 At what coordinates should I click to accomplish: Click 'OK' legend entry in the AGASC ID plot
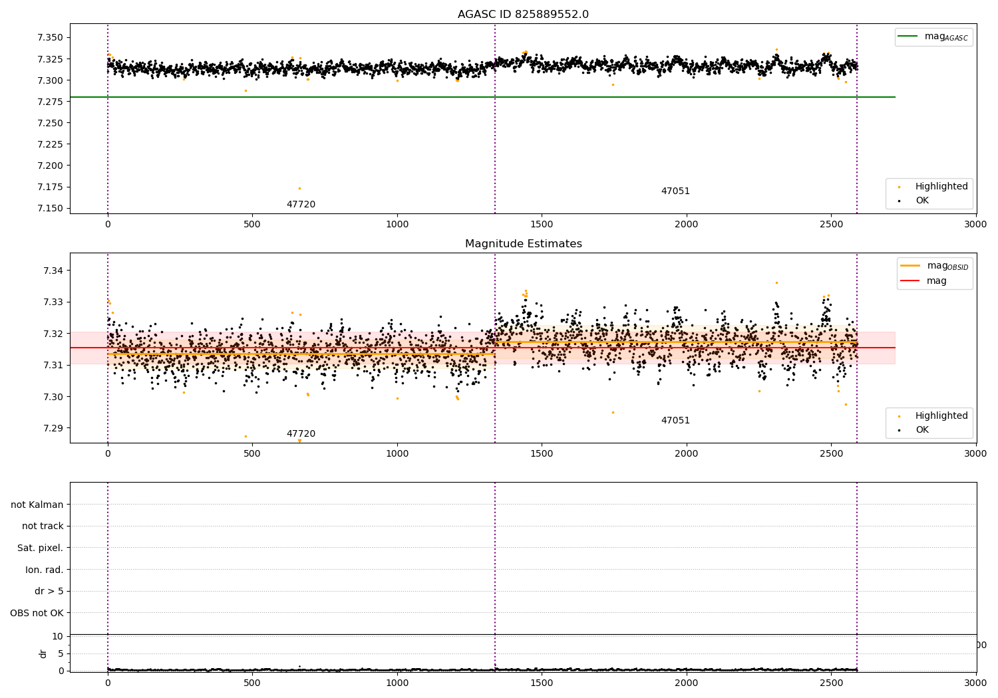pos(922,200)
